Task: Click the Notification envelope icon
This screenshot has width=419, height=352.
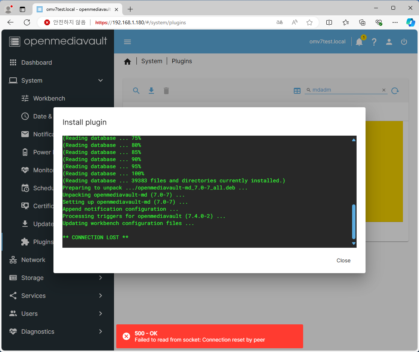Action: [x=25, y=134]
